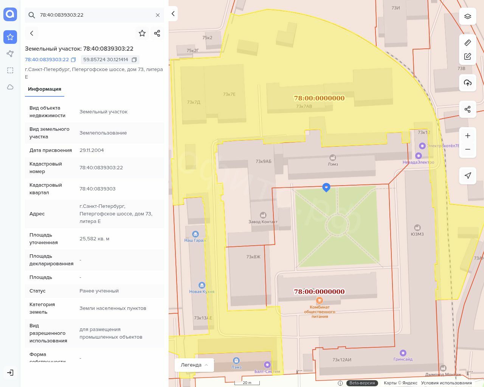
Task: Open the area selection tool in sidebar
Action: tap(10, 70)
